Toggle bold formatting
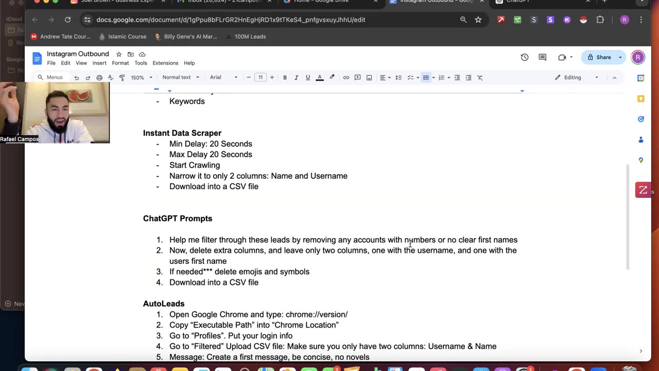Viewport: 659px width, 371px height. click(x=285, y=78)
